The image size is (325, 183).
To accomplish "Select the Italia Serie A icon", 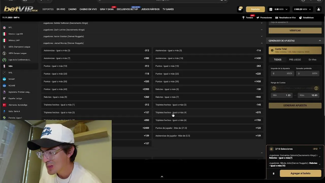I will 4,111.
